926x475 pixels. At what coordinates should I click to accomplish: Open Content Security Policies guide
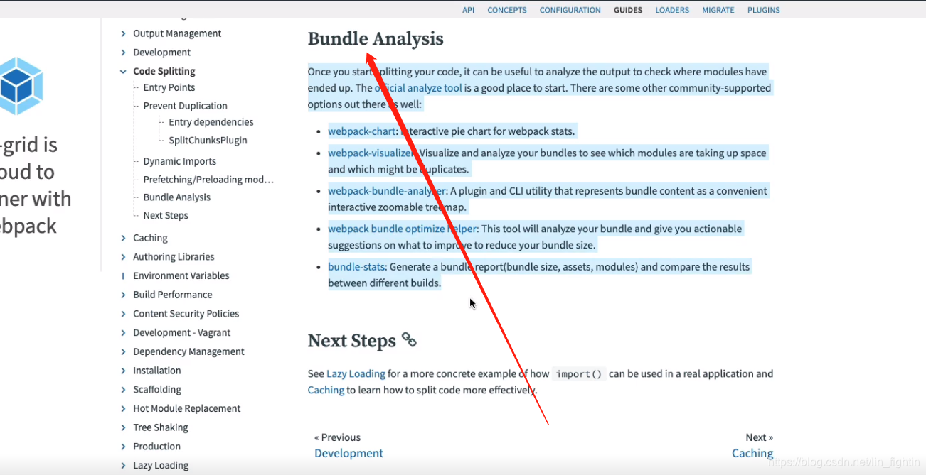[186, 314]
